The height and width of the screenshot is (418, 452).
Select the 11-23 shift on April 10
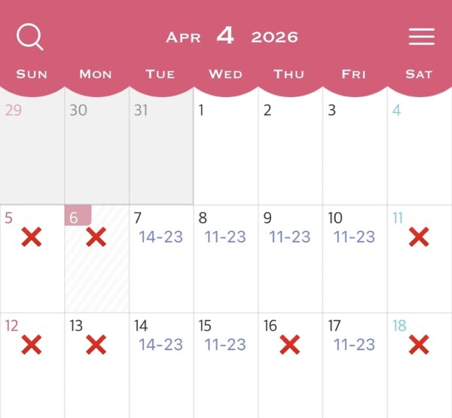pyautogui.click(x=355, y=236)
